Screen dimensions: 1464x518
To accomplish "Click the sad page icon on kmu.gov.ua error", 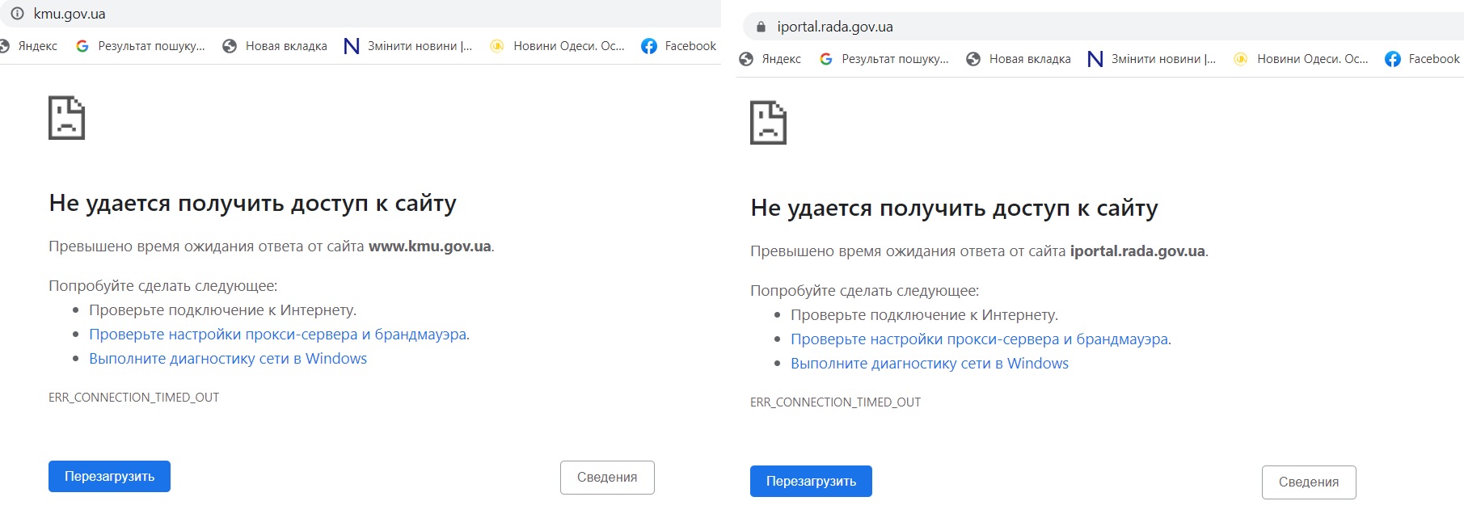I will pos(66,118).
